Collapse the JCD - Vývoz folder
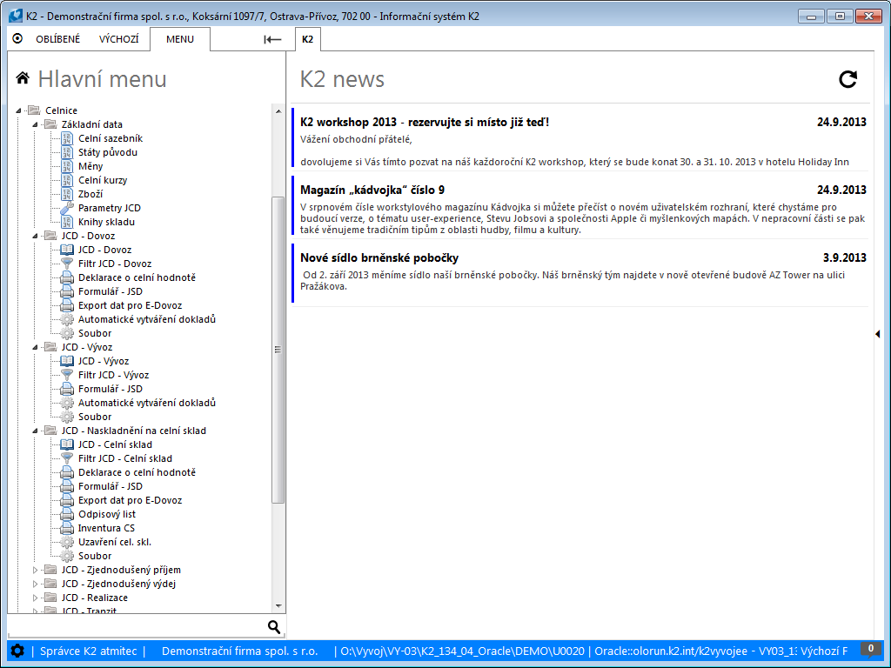Screen dimensions: 891x668 [35, 347]
